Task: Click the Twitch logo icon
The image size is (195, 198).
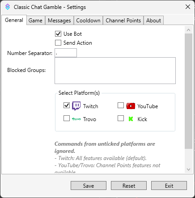Action: coord(76,106)
